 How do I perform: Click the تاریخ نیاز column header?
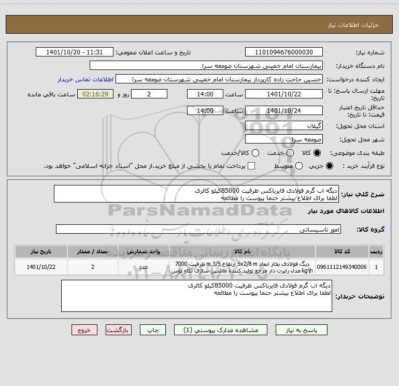(x=41, y=251)
